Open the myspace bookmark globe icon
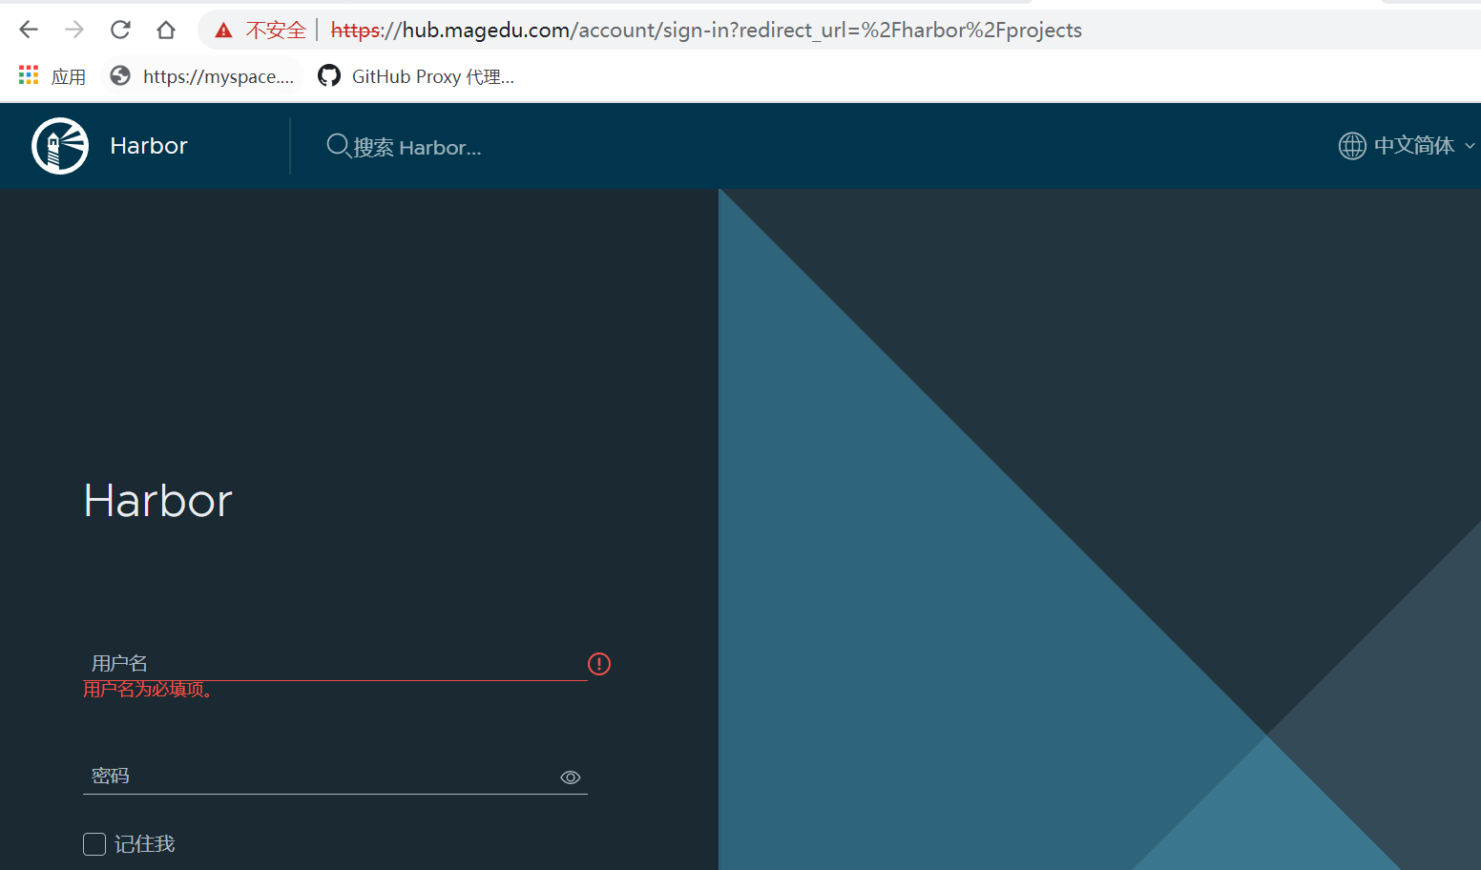The image size is (1481, 870). click(120, 75)
